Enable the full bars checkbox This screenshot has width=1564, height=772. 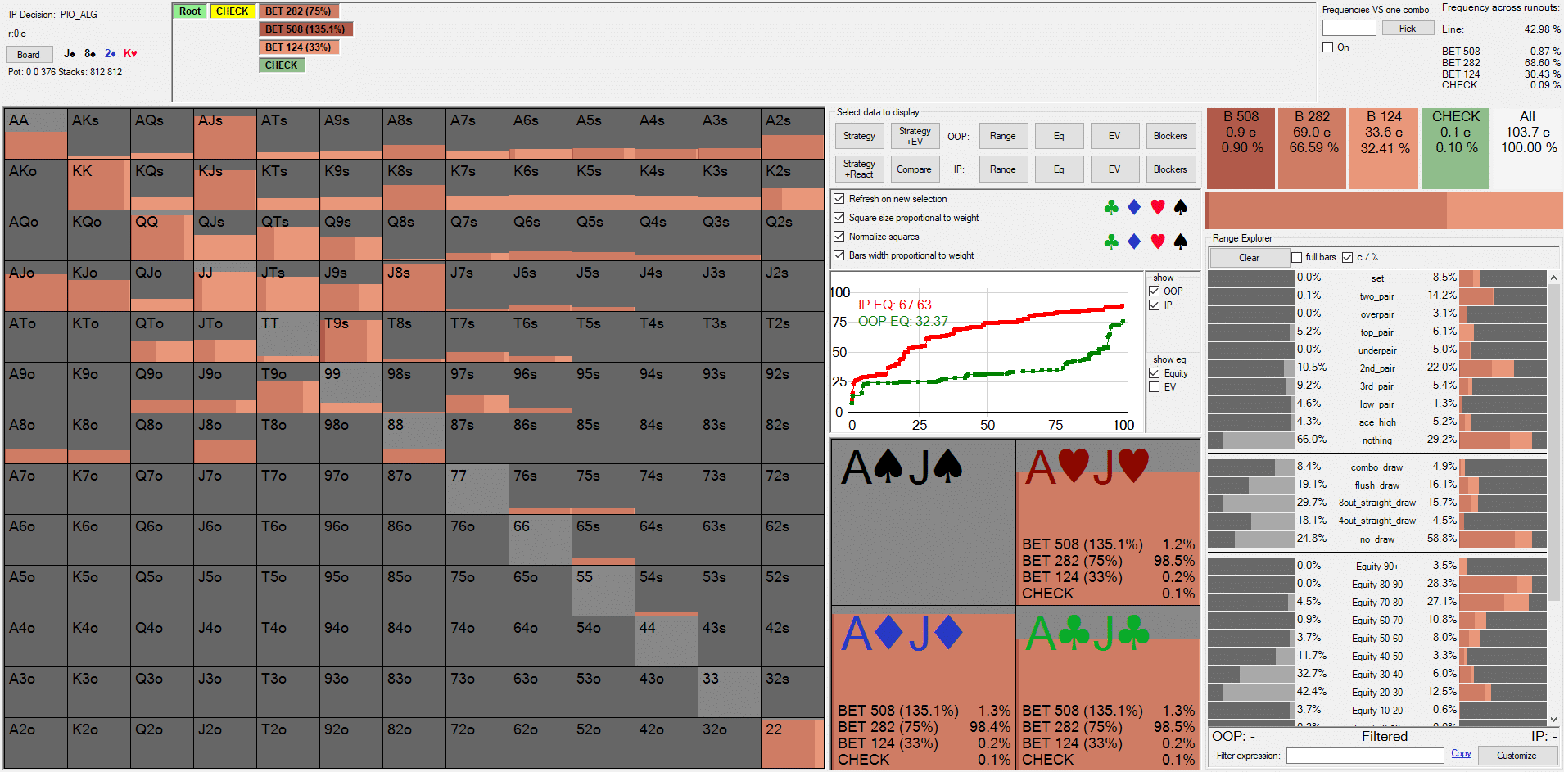coord(1296,258)
